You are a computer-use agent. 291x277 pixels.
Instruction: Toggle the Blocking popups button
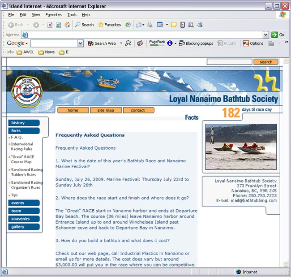(196, 43)
